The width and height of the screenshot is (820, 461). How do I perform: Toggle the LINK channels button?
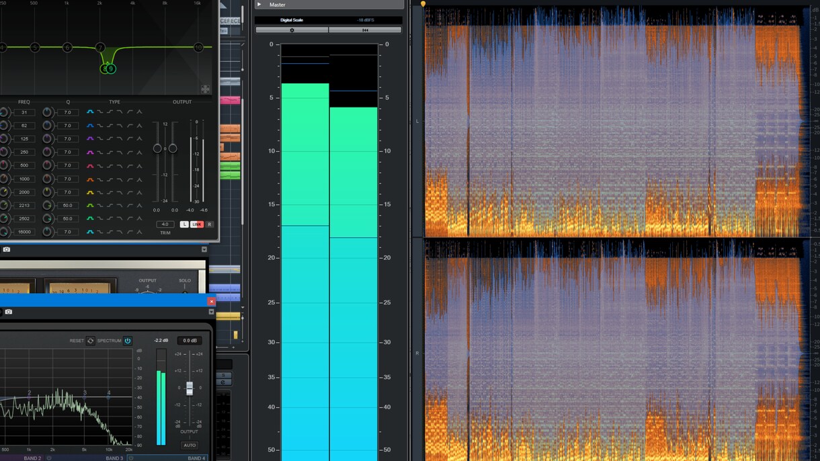click(x=197, y=224)
